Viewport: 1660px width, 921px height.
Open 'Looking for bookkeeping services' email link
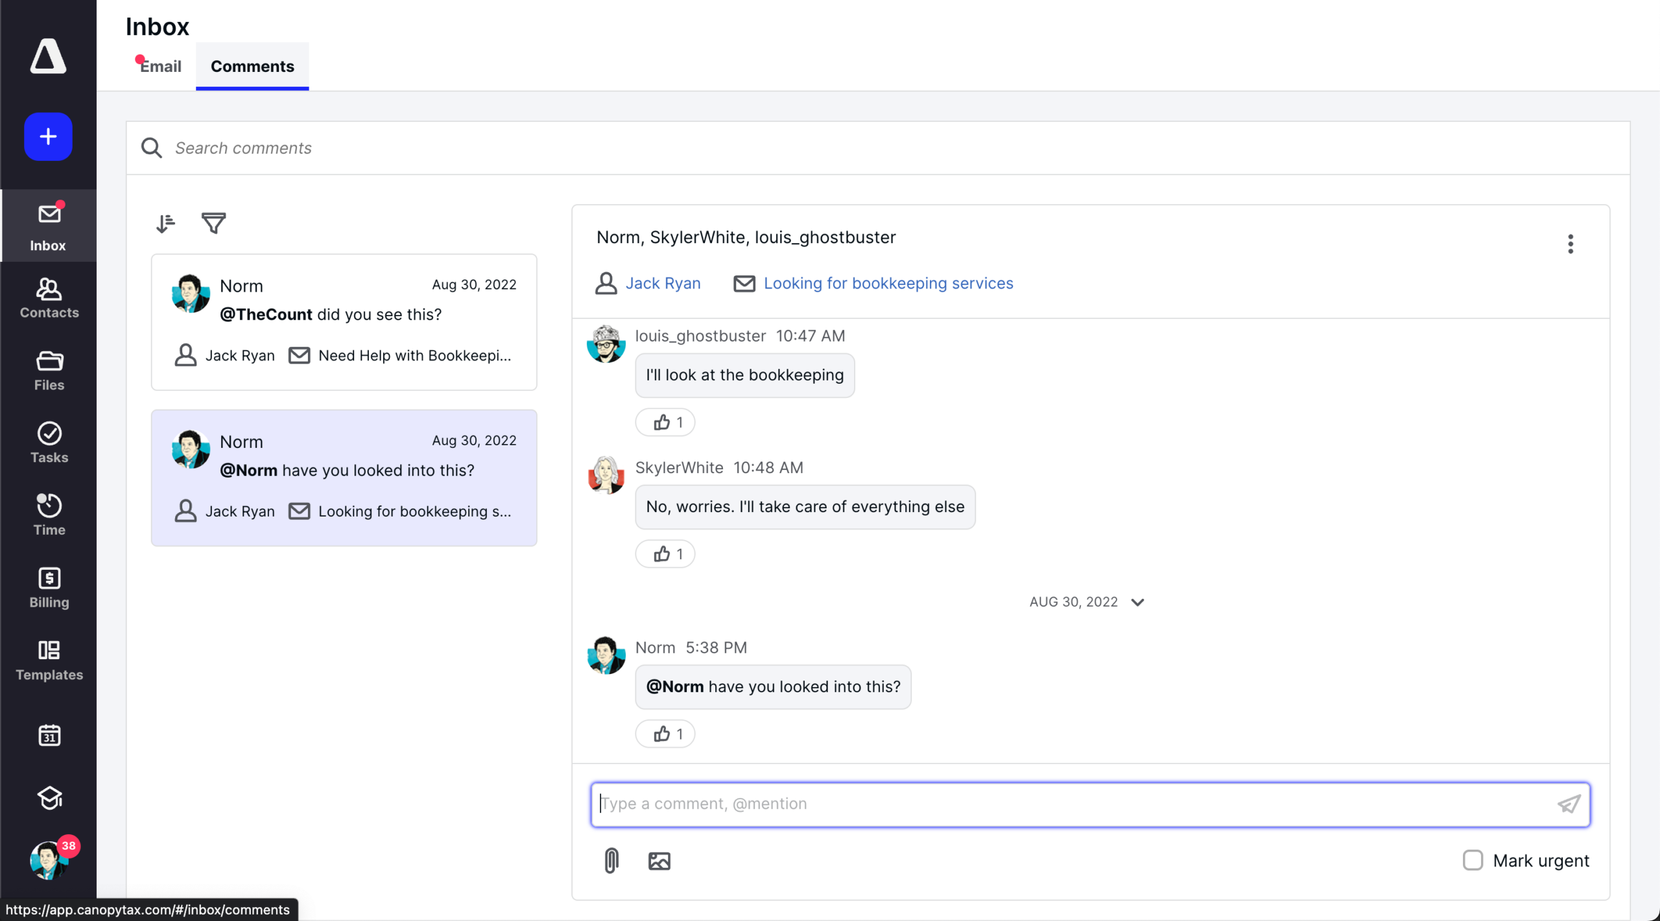point(888,283)
